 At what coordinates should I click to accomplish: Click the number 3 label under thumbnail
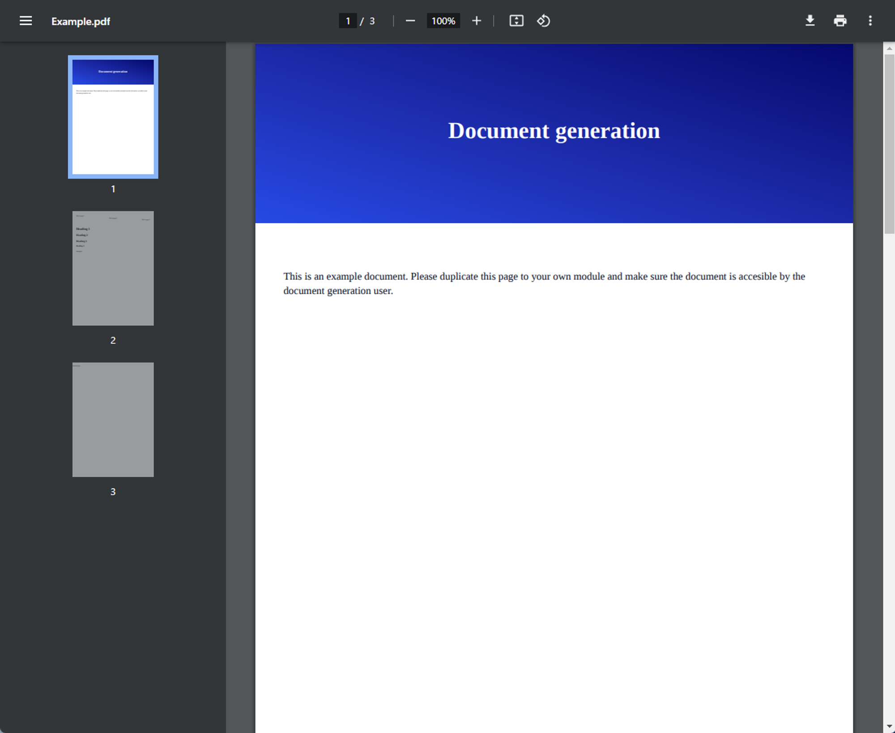(x=113, y=492)
